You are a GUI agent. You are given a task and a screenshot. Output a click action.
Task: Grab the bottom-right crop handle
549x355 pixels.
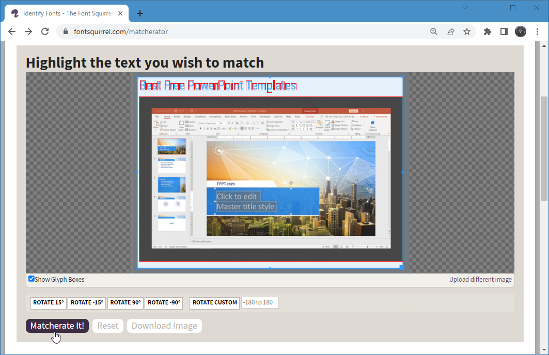point(402,267)
